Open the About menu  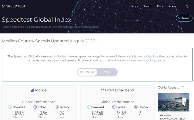tap(172, 6)
